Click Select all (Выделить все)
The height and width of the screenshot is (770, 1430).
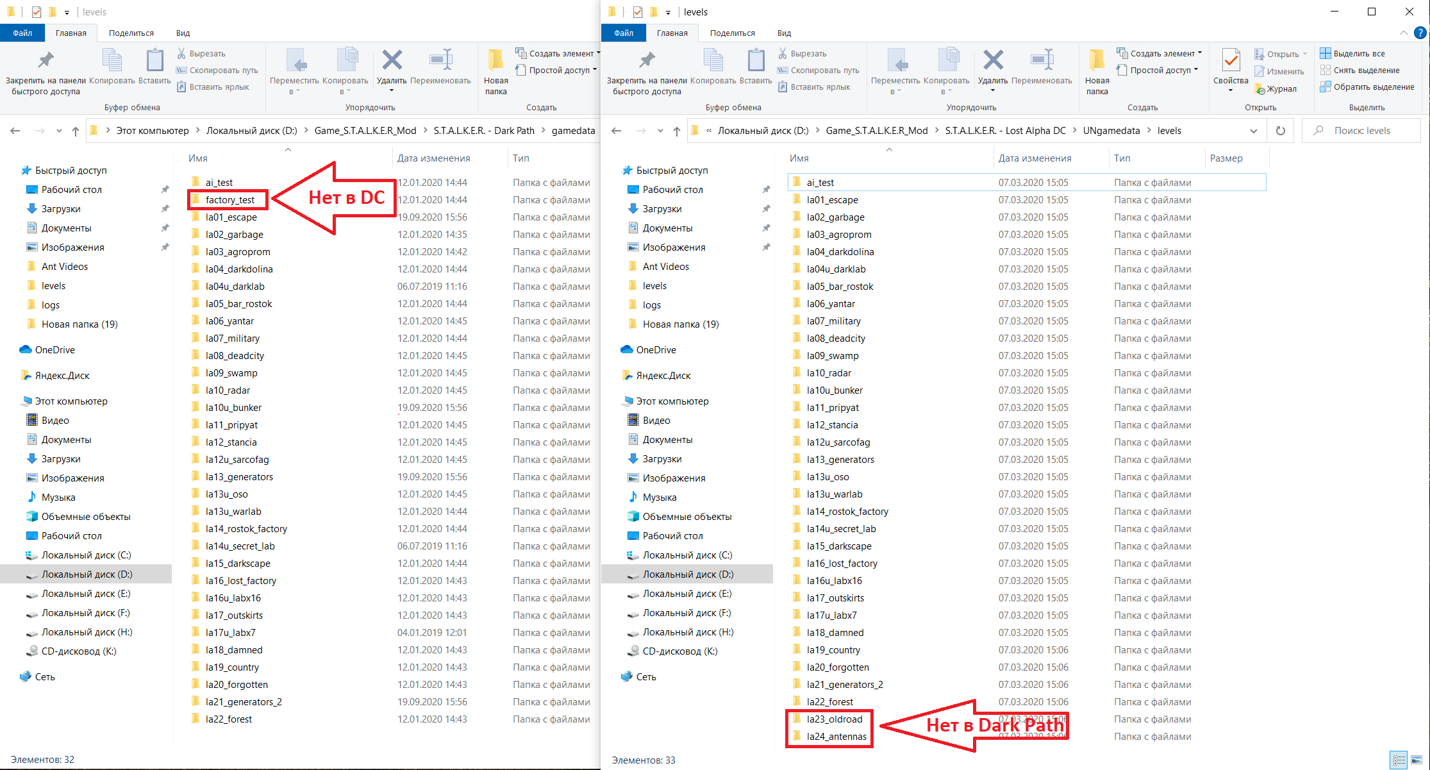click(x=1352, y=54)
